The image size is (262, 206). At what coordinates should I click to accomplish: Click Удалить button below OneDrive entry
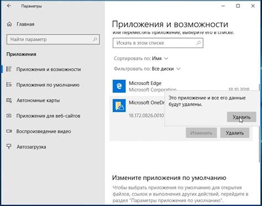coord(235,133)
